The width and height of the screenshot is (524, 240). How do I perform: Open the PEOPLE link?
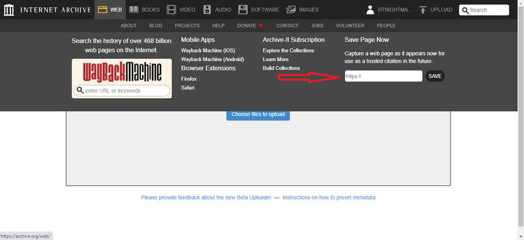(386, 26)
